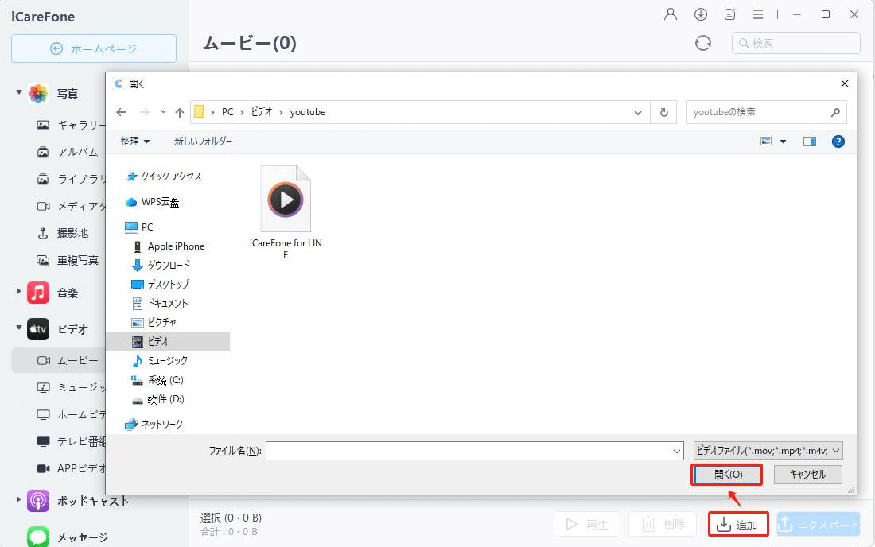The height and width of the screenshot is (547, 875).
Task: Click the ファイル名 filename input field
Action: pyautogui.click(x=475, y=451)
